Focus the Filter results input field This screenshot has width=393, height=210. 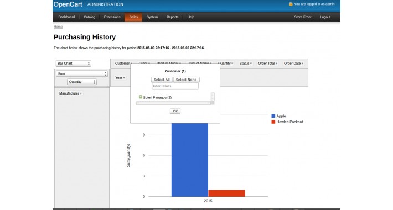click(x=175, y=86)
